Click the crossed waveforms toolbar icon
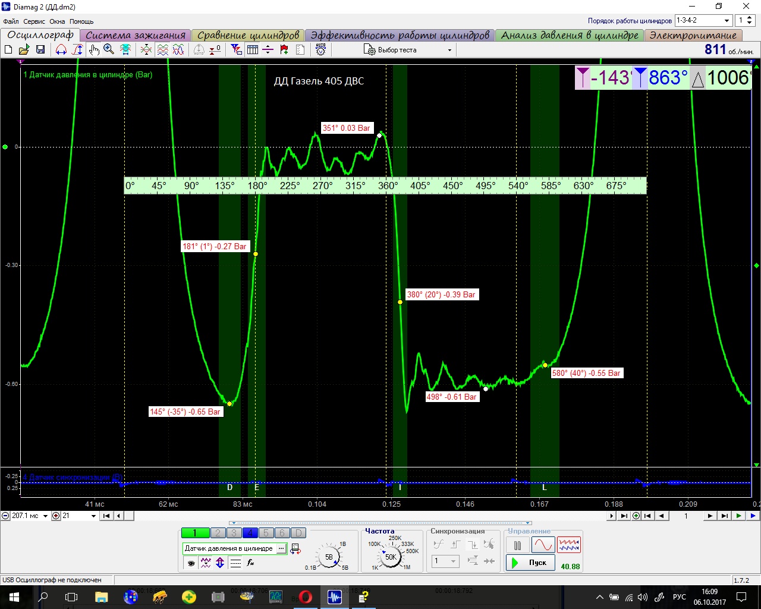The image size is (761, 609). click(146, 49)
